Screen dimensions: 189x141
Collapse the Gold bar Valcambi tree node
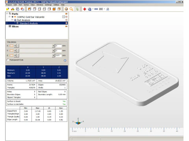point(9,17)
